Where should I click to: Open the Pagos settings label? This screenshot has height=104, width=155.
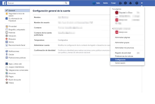click(x=11, y=77)
